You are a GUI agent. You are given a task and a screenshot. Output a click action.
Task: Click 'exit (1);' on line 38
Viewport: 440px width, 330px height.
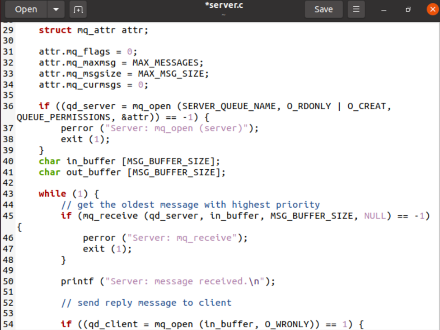coord(85,139)
